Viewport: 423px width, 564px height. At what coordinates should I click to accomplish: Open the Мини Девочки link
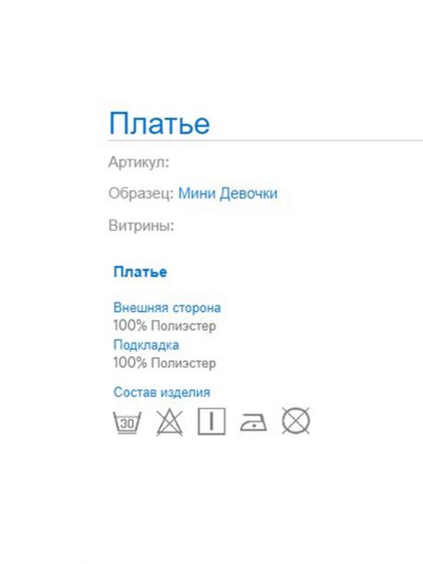point(228,193)
